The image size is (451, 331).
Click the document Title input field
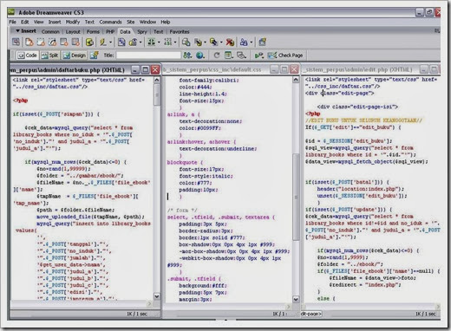click(148, 55)
